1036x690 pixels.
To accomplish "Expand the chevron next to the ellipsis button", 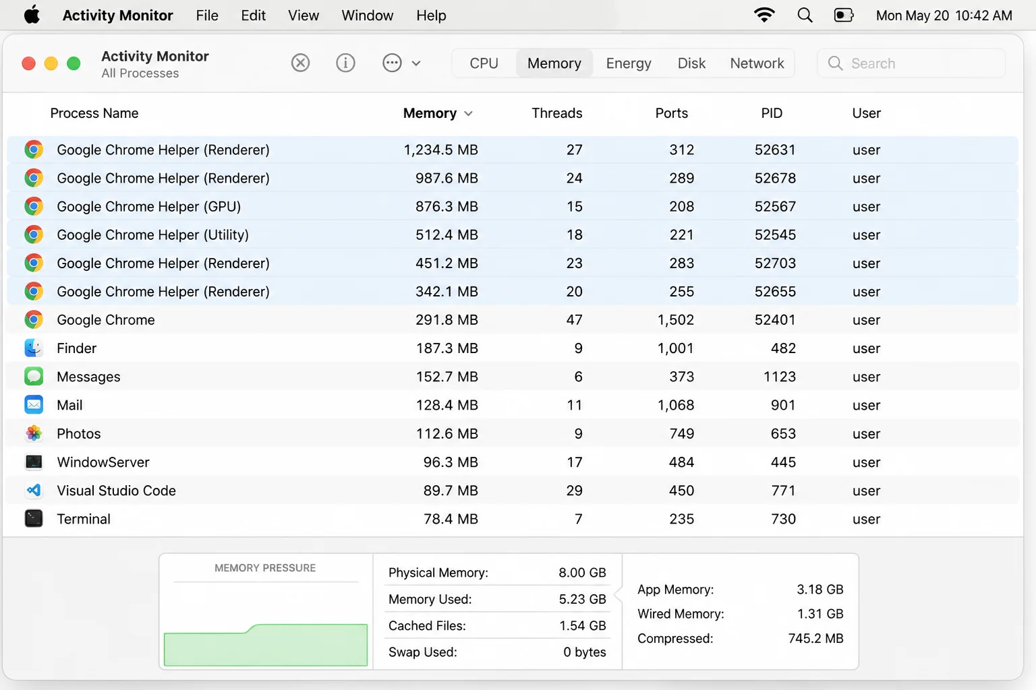I will 416,63.
